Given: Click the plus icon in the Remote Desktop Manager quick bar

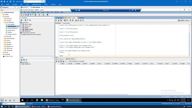Looking at the screenshot, I should click(x=4, y=1).
